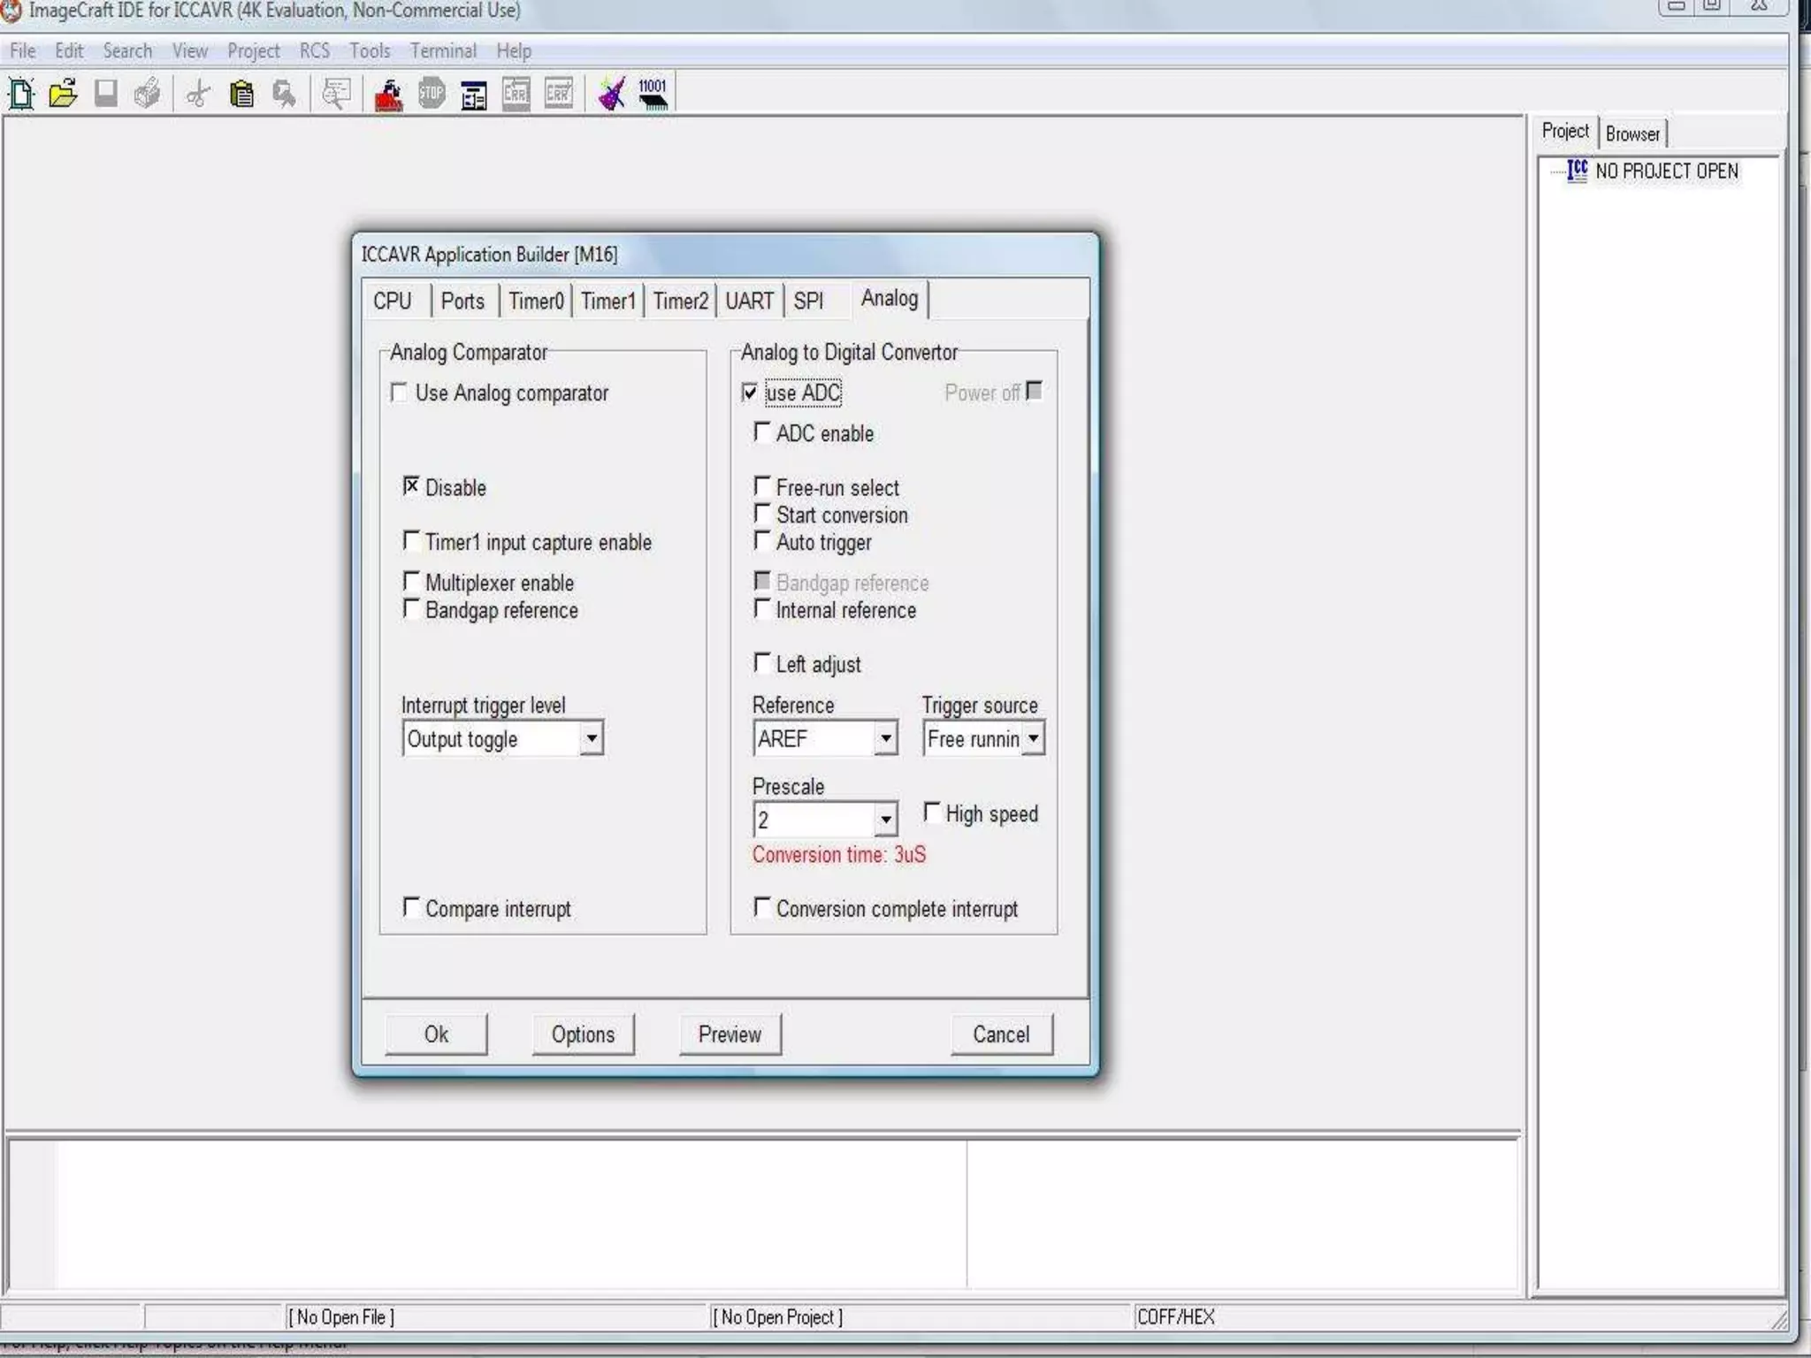Check the Auto trigger option

pos(761,539)
